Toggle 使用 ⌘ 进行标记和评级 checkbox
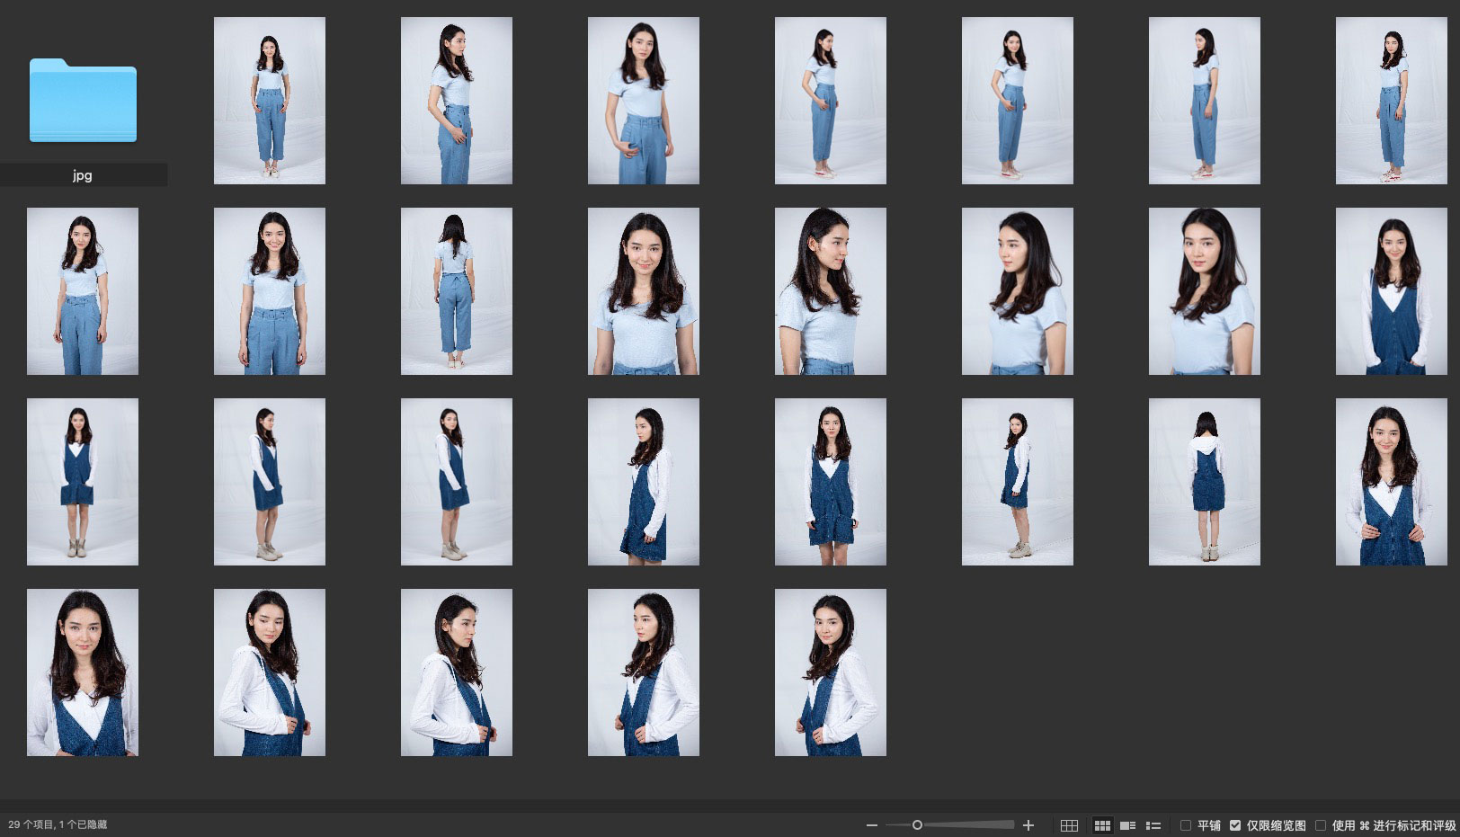The height and width of the screenshot is (837, 1460). (1321, 825)
